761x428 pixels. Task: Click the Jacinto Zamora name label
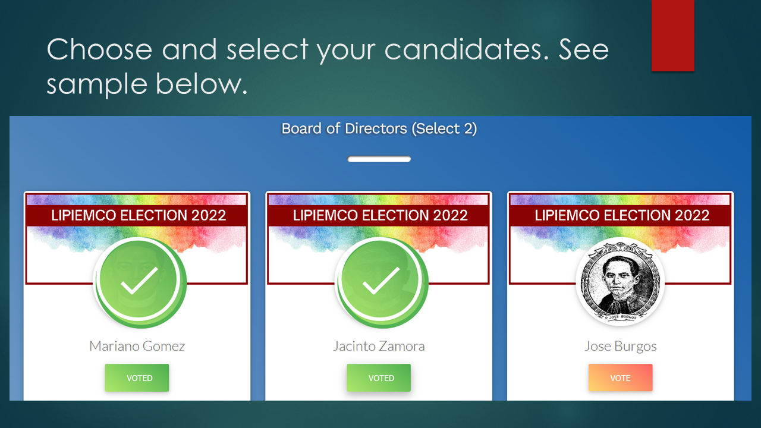[379, 346]
